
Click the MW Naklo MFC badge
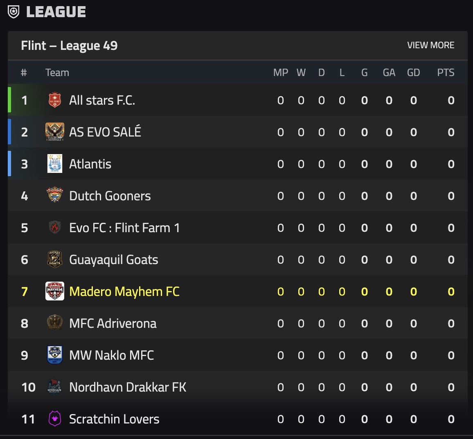click(x=55, y=355)
